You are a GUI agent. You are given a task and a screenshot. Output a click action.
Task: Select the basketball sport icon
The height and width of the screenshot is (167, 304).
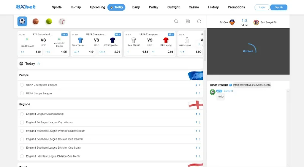click(x=36, y=21)
